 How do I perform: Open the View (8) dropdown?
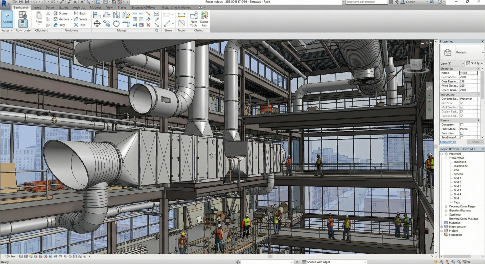(x=452, y=64)
